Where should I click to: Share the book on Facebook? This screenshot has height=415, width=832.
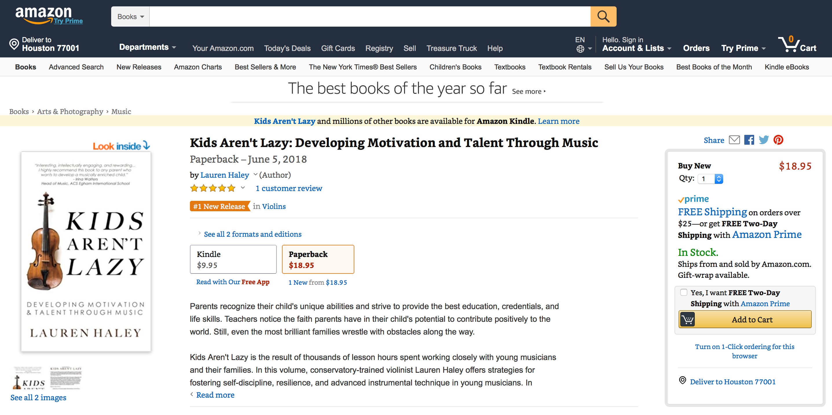(749, 140)
